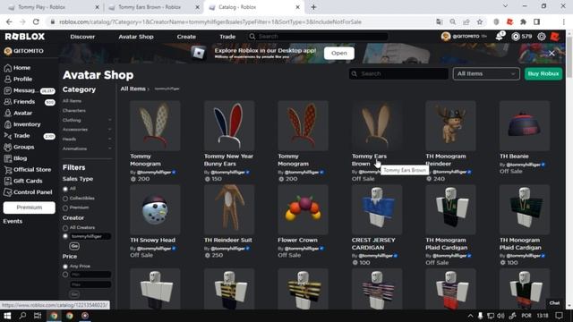Open the Avatar sidebar icon
Viewport: 573px width, 322px height.
pyautogui.click(x=8, y=114)
